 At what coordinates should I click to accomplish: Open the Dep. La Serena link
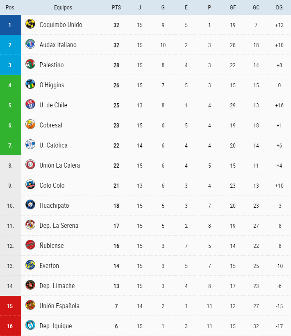click(x=59, y=225)
